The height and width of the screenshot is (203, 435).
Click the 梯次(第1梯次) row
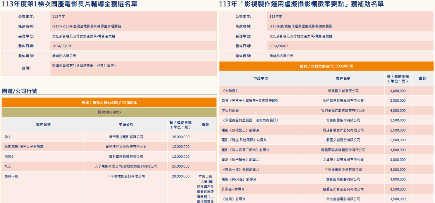pyautogui.click(x=109, y=112)
